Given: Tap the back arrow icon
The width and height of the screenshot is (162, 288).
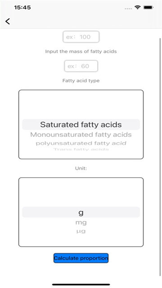Looking at the screenshot, I should (x=8, y=21).
